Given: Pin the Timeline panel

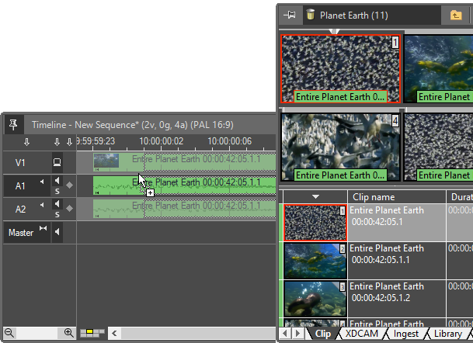Looking at the screenshot, I should pyautogui.click(x=12, y=124).
